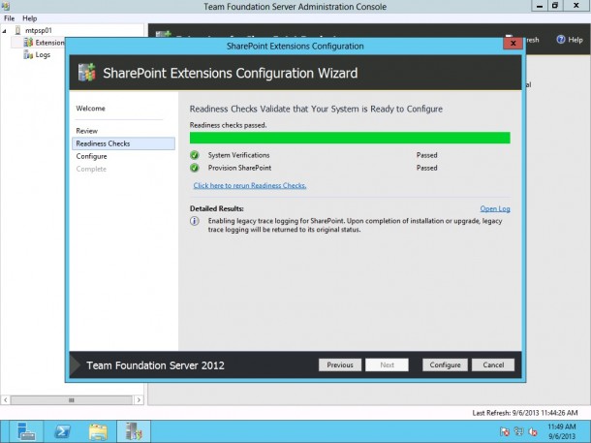Image resolution: width=591 pixels, height=443 pixels.
Task: Click Action Center flag tray icon
Action: pos(505,431)
